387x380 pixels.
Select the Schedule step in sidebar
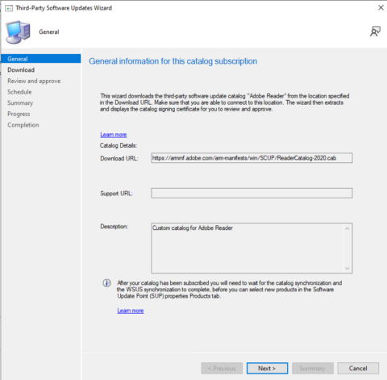(19, 92)
